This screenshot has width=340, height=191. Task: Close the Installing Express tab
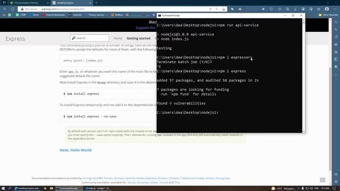tap(90, 3)
